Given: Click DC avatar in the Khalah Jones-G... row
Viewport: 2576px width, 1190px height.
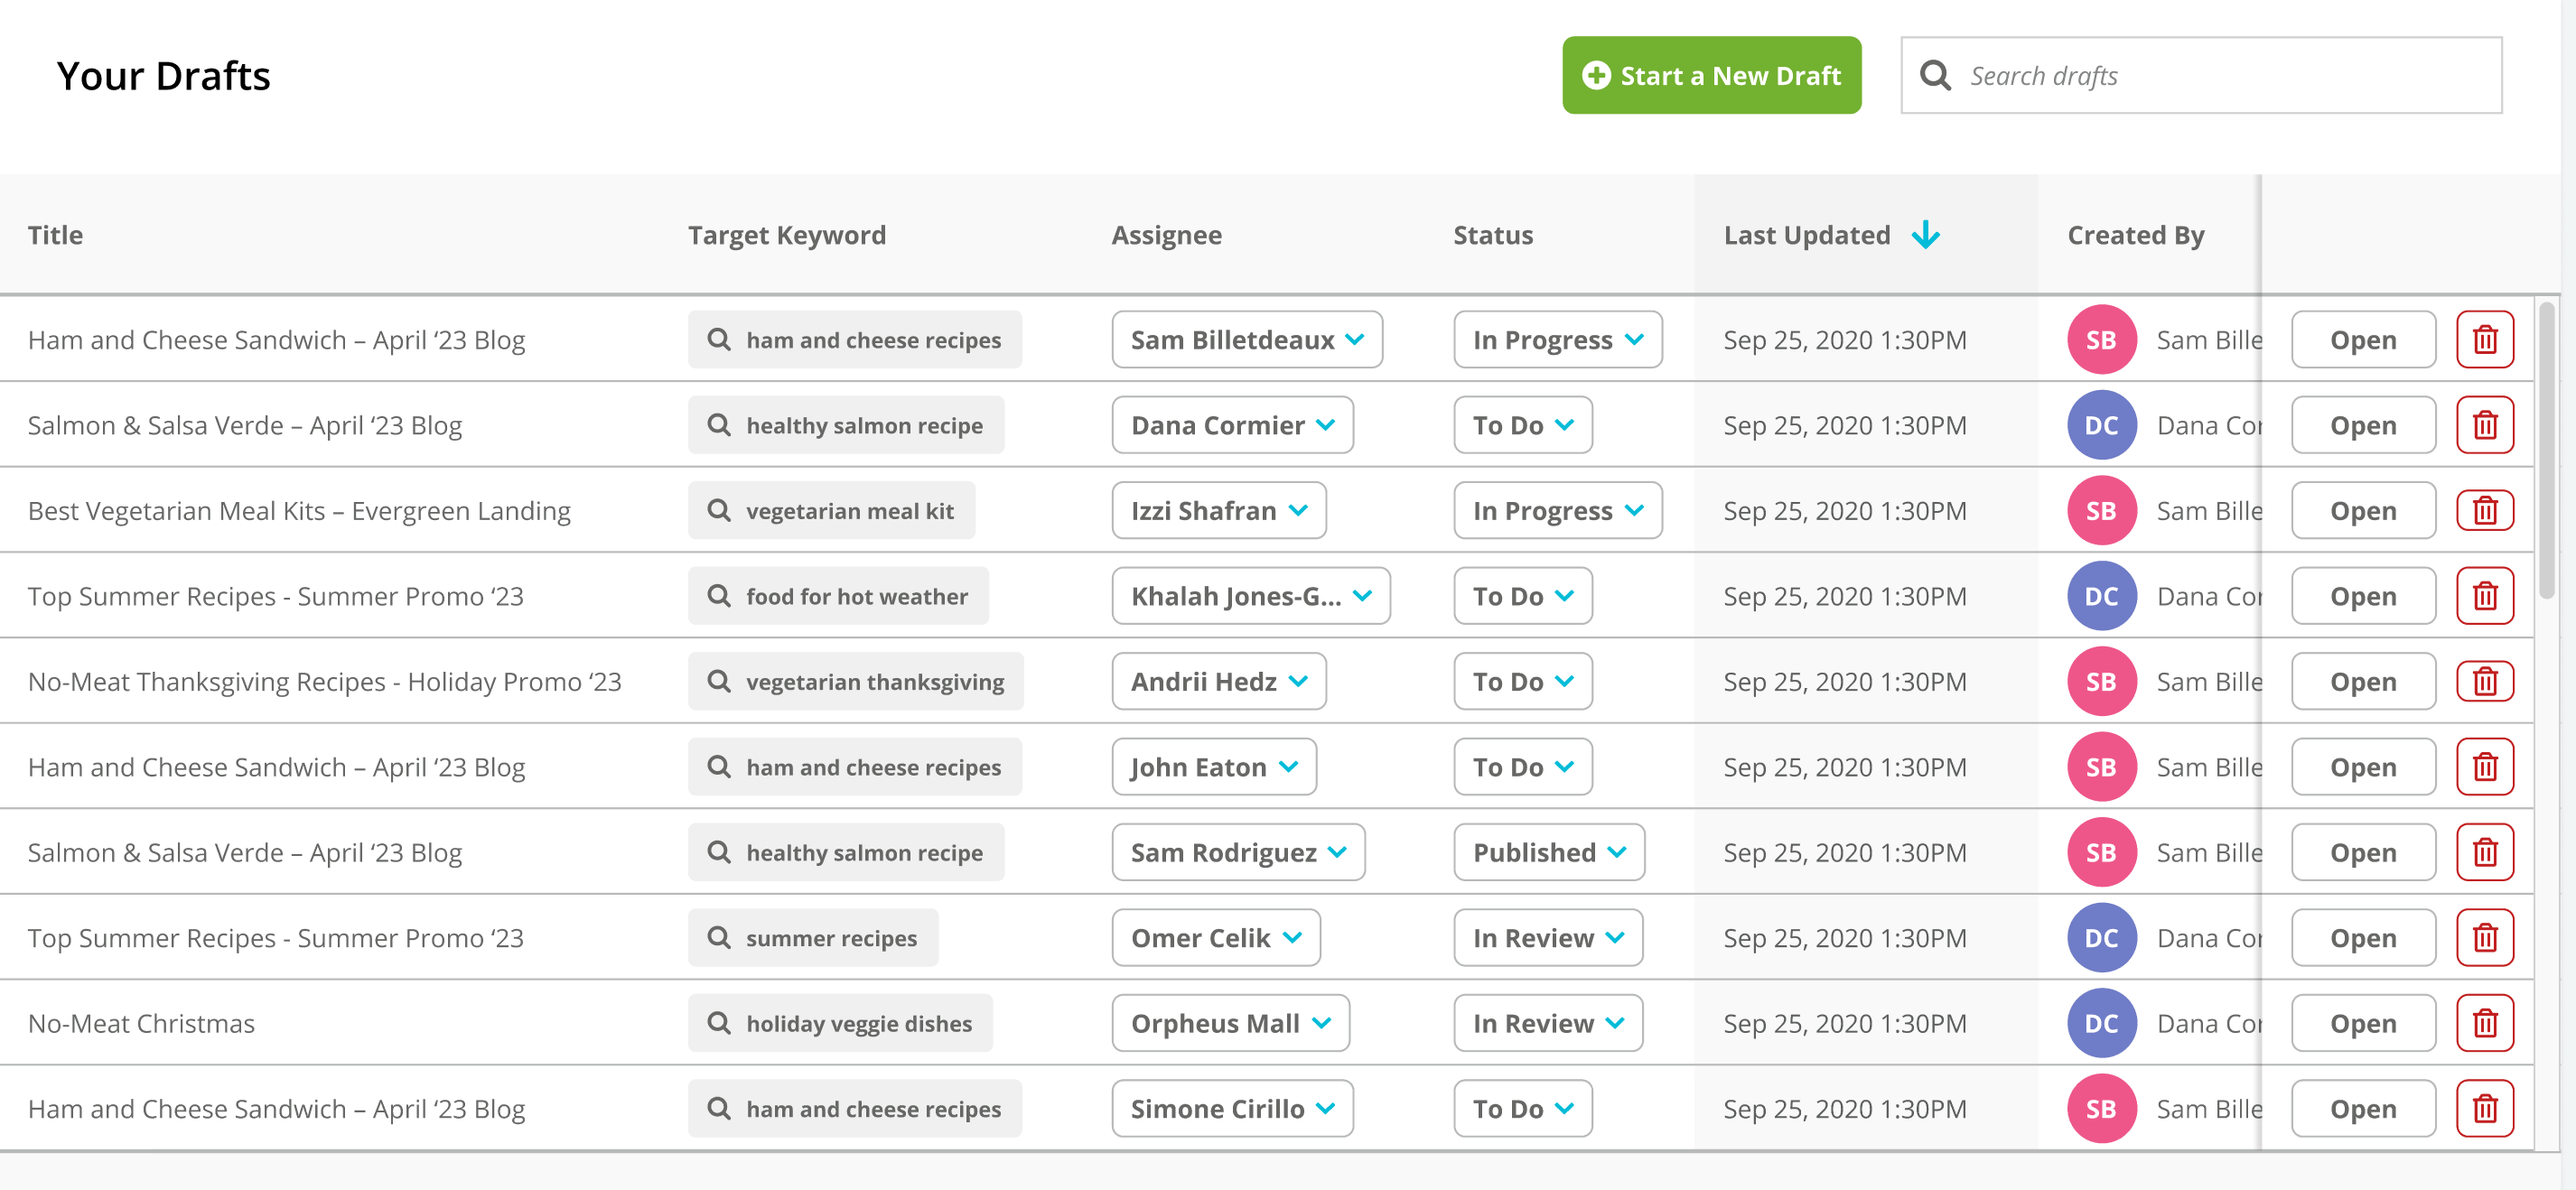Looking at the screenshot, I should pos(2101,596).
